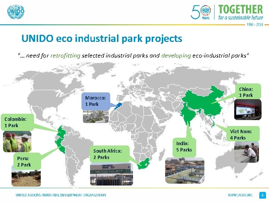Click the China control room screen photo
The width and height of the screenshot is (269, 202).
tap(248, 110)
